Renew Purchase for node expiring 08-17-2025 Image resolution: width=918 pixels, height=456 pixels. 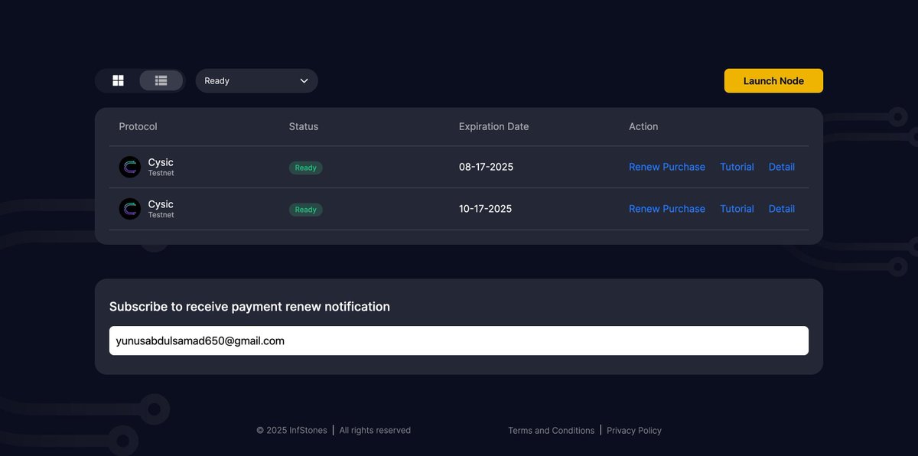(x=667, y=167)
